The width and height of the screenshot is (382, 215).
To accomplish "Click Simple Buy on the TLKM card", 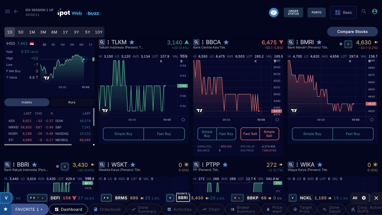I will tap(123, 134).
